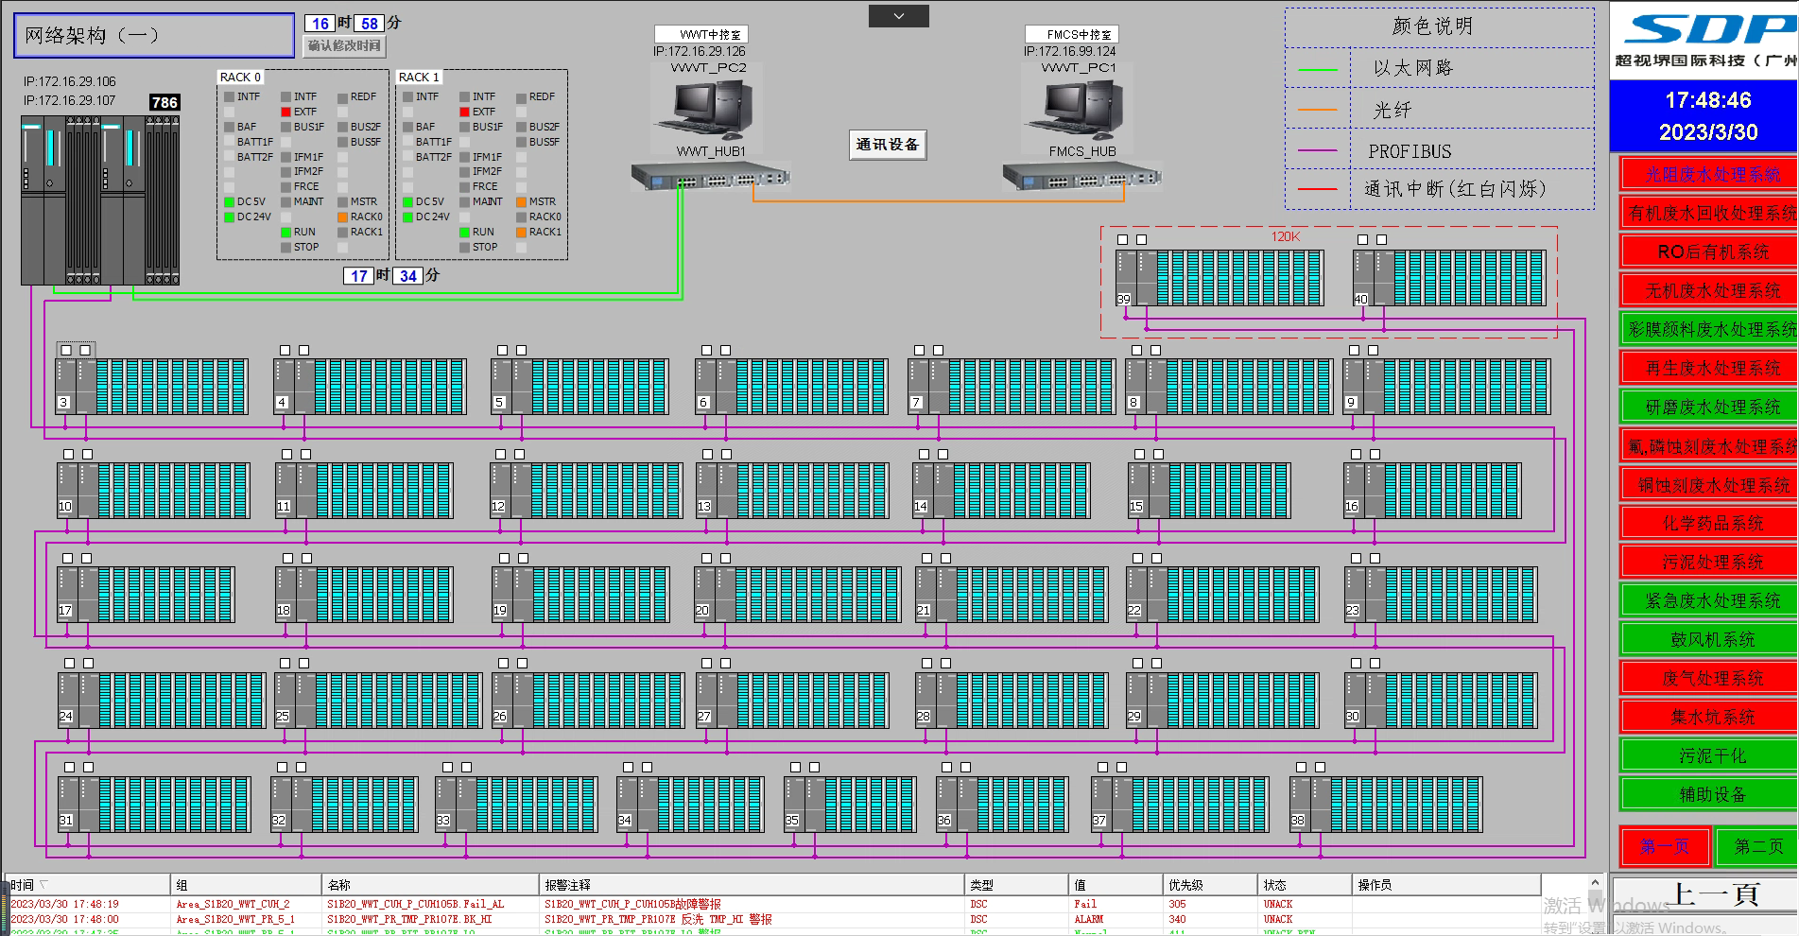Viewport: 1799px width, 936px height.
Task: Open remote I/O station number 38
Action: [x=1386, y=805]
